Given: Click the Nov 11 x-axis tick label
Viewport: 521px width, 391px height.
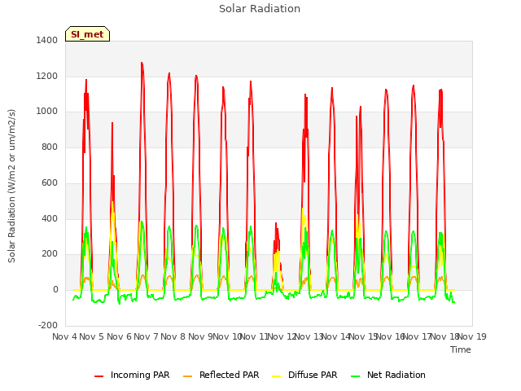Looking at the screenshot, I should pyautogui.click(x=254, y=336).
